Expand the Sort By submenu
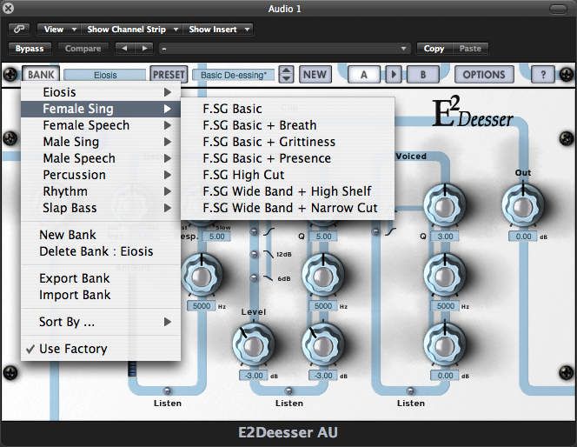Viewport: 577px width, 447px height. click(x=101, y=322)
